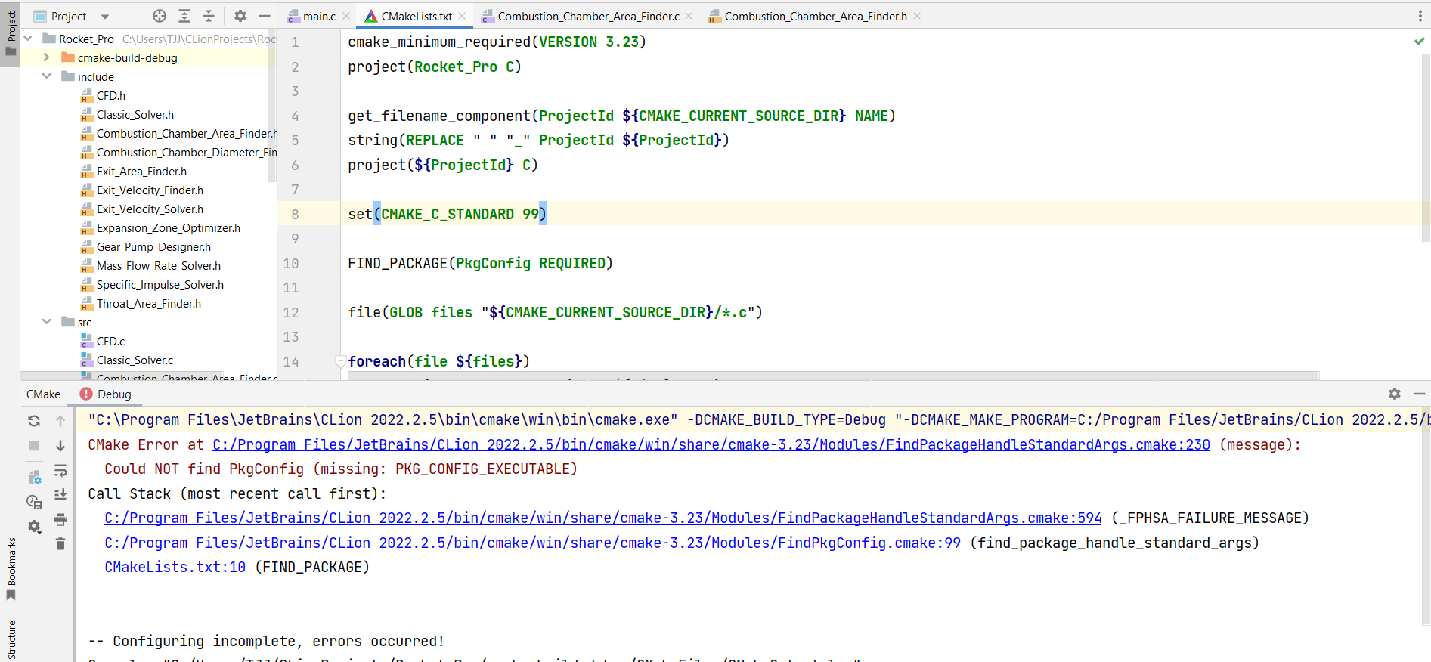The width and height of the screenshot is (1431, 662).
Task: Print the CMake output
Action: [x=60, y=519]
